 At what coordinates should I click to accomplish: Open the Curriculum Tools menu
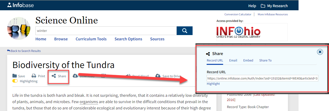(x=91, y=39)
